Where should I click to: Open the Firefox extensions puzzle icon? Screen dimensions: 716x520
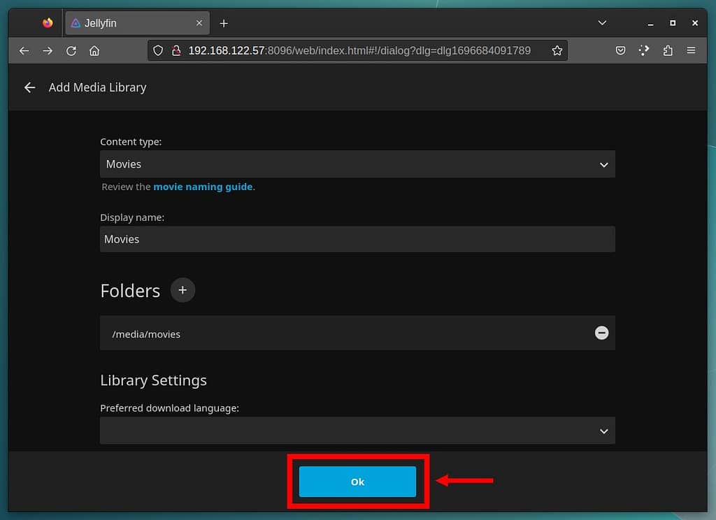(667, 51)
